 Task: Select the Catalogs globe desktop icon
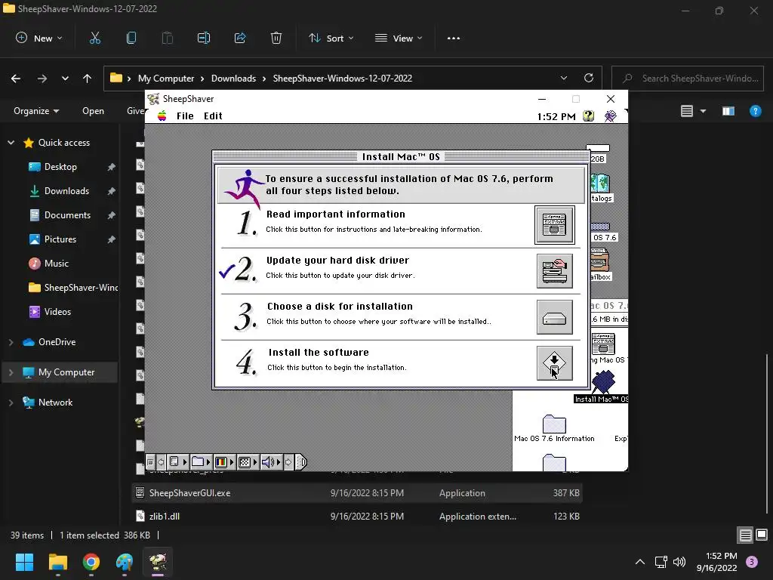(600, 188)
